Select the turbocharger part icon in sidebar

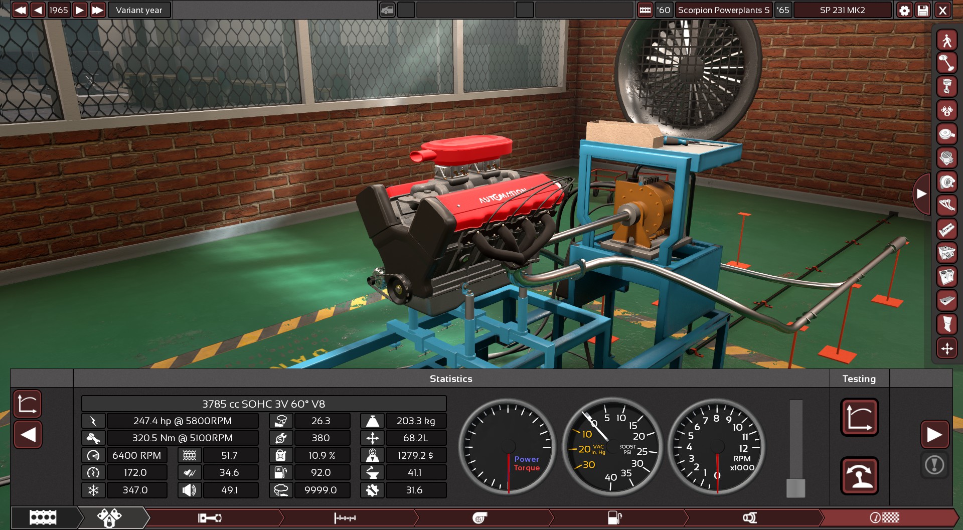(x=946, y=182)
